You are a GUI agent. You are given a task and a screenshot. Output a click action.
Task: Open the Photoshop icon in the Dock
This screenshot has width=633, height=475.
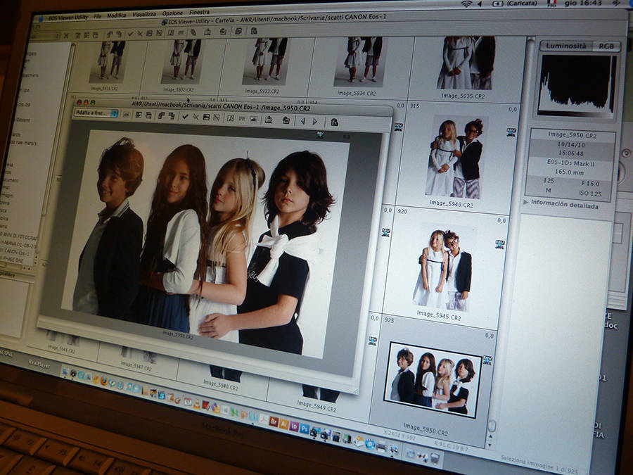pyautogui.click(x=304, y=428)
